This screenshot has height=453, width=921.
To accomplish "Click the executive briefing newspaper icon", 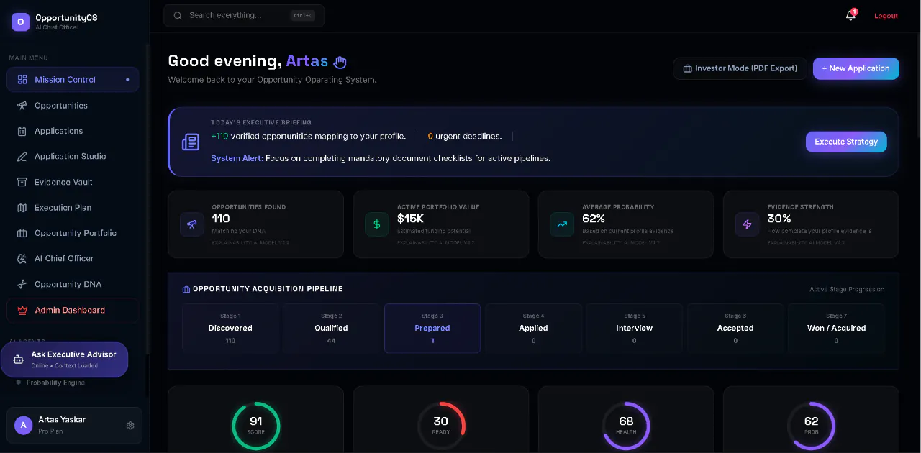I will (x=191, y=142).
